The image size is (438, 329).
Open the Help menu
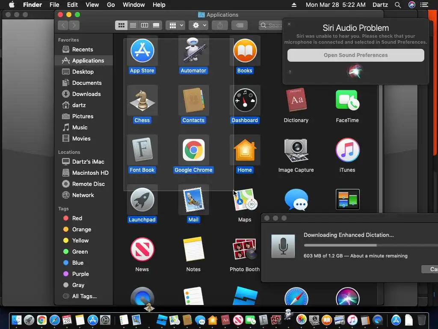(159, 5)
